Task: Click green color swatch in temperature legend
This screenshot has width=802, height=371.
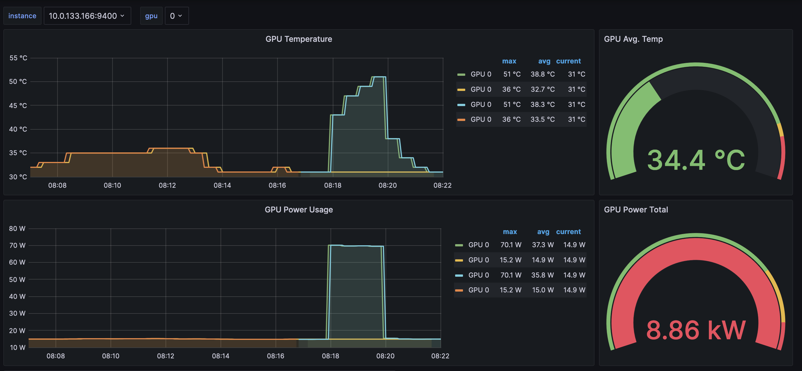Action: pyautogui.click(x=461, y=74)
